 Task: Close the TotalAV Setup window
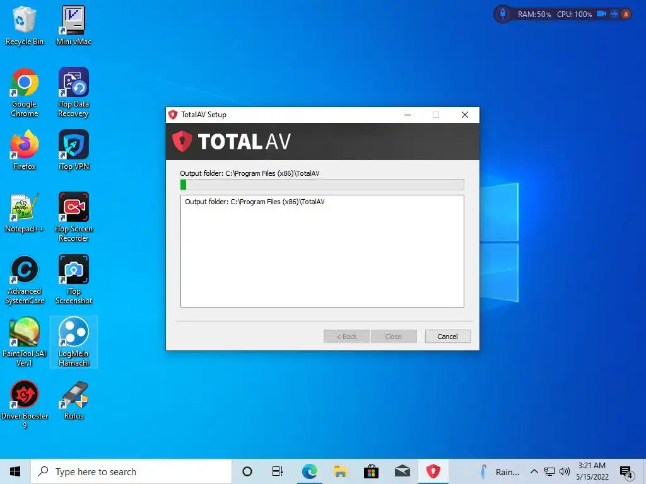tap(465, 115)
